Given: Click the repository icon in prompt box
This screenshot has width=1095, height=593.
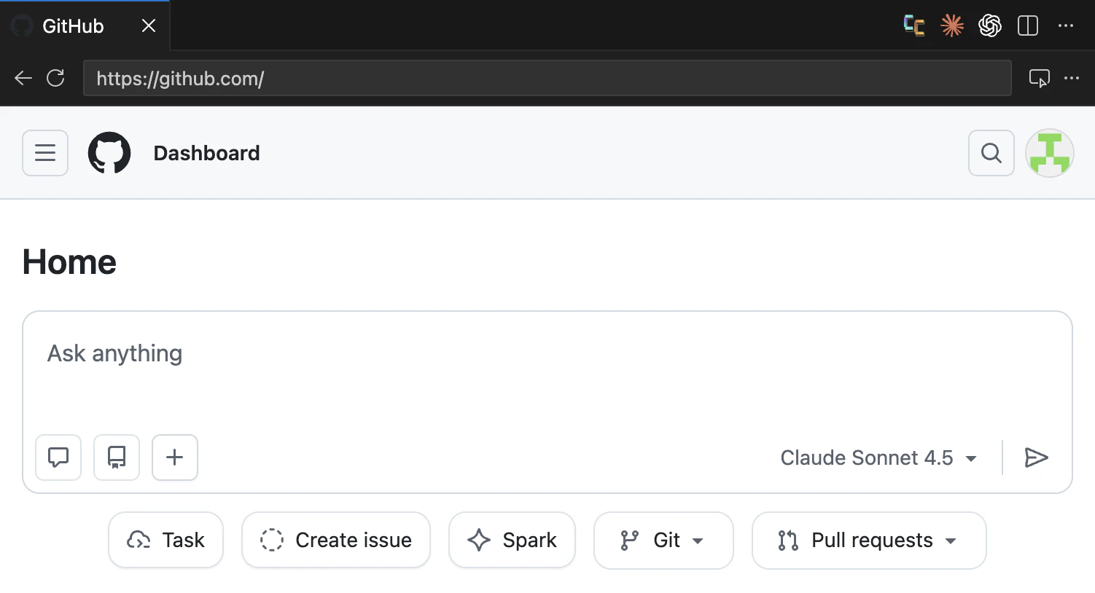Looking at the screenshot, I should click(117, 457).
